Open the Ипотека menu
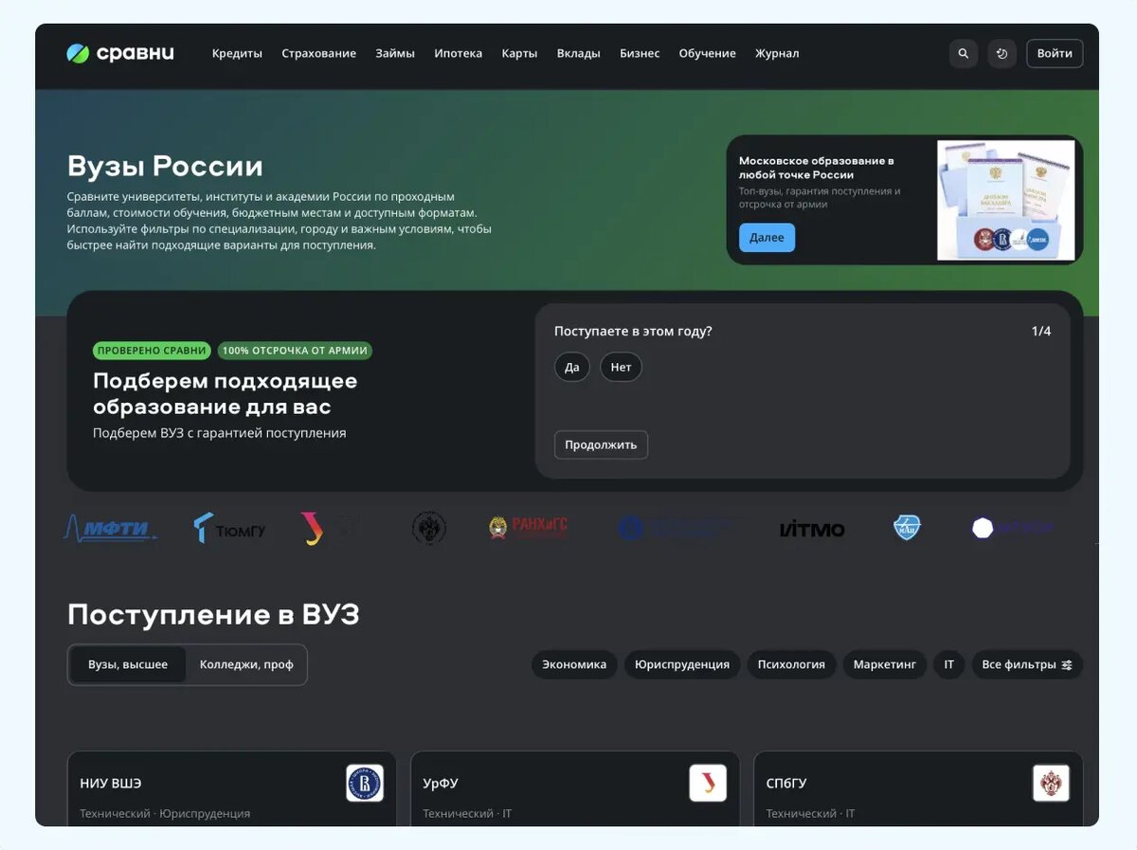The width and height of the screenshot is (1137, 850). pyautogui.click(x=459, y=53)
